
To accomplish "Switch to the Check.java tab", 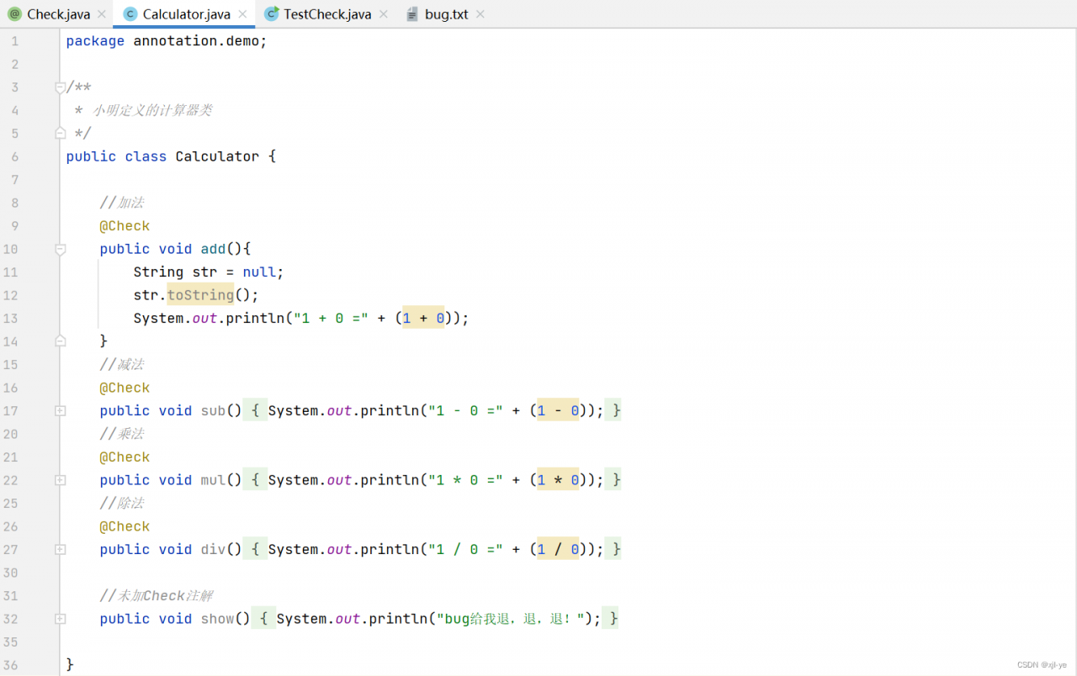I will [58, 14].
